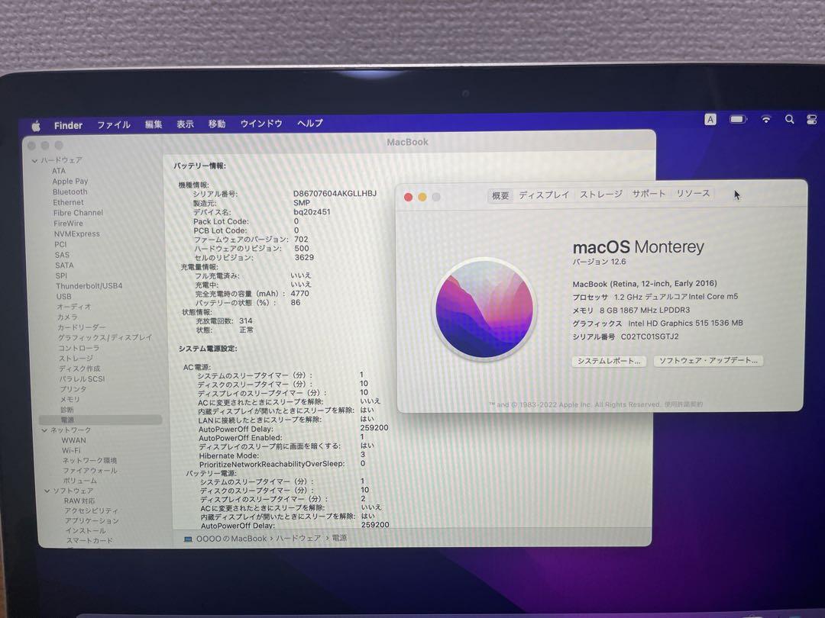825x618 pixels.
Task: Switch to the ディスプレイ tab
Action: pos(544,195)
